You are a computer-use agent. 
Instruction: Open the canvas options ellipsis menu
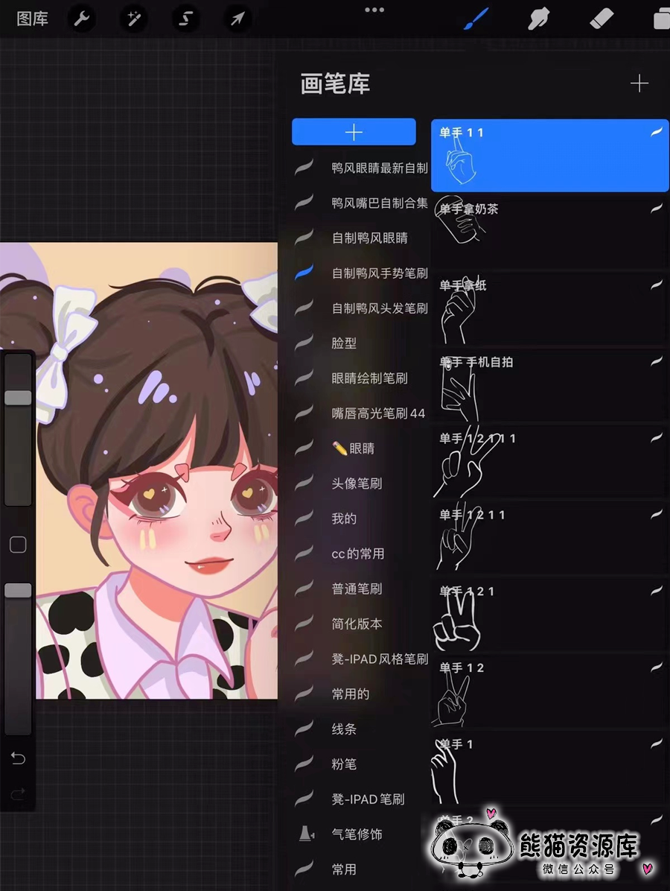374,10
